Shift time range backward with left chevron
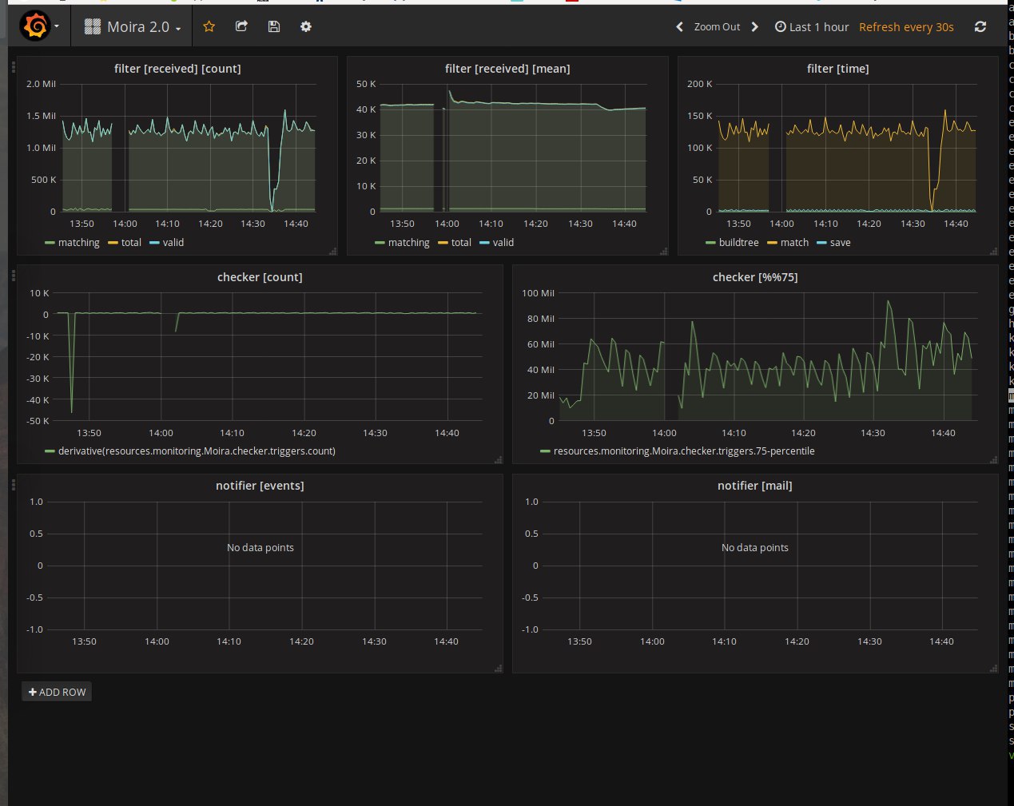Screen dimensions: 1014x806 click(679, 26)
